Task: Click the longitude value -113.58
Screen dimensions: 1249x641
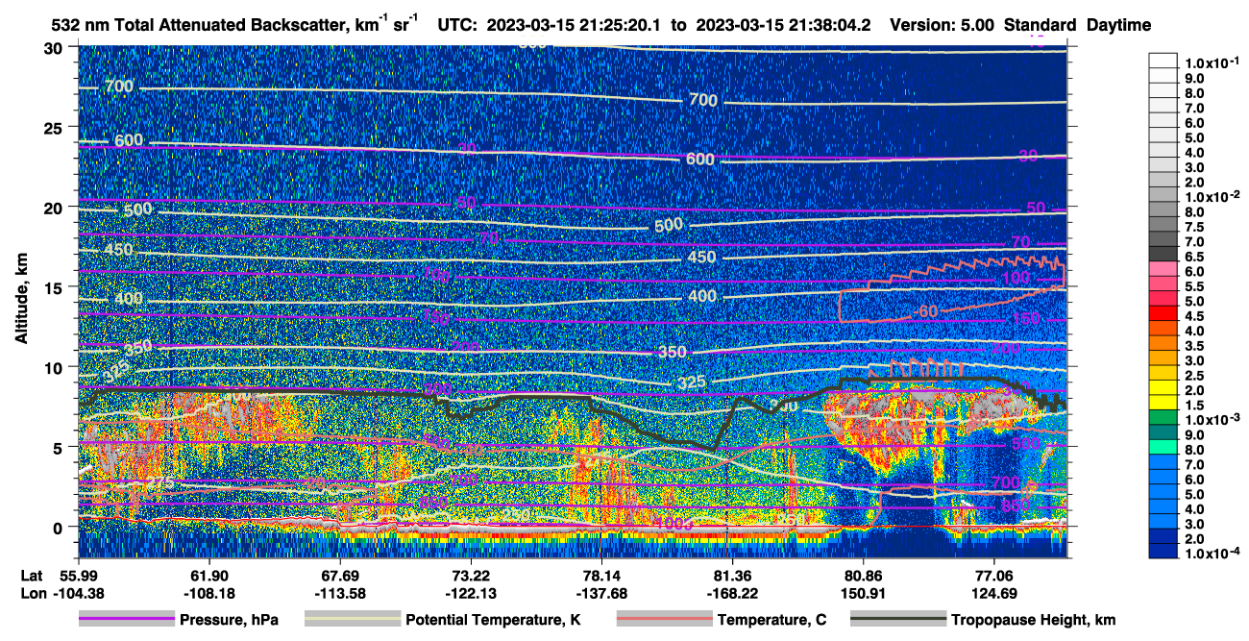Action: 338,592
